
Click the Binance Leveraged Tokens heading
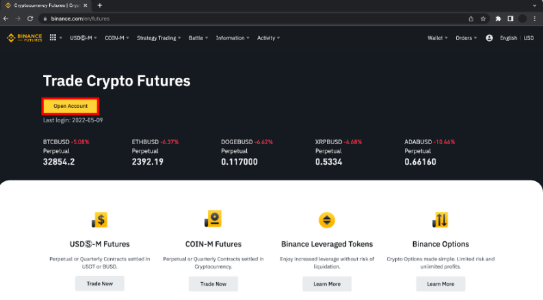click(327, 244)
